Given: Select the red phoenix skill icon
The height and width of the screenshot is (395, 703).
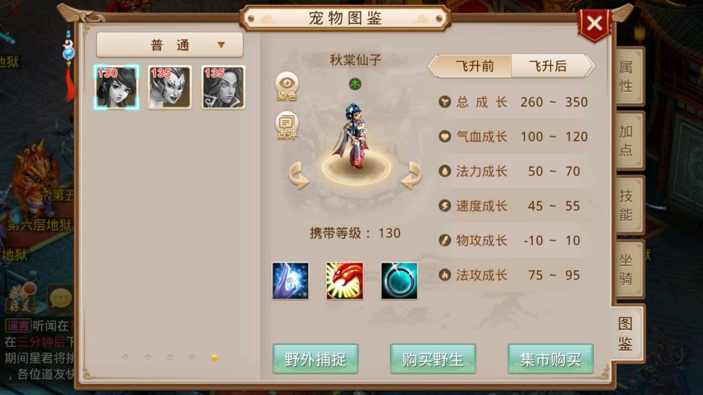Looking at the screenshot, I should [345, 280].
